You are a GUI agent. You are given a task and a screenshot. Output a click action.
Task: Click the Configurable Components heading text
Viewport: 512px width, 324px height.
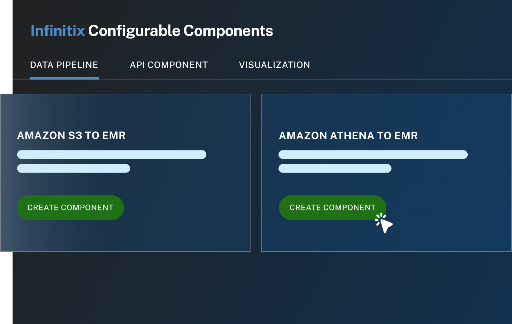pyautogui.click(x=181, y=31)
